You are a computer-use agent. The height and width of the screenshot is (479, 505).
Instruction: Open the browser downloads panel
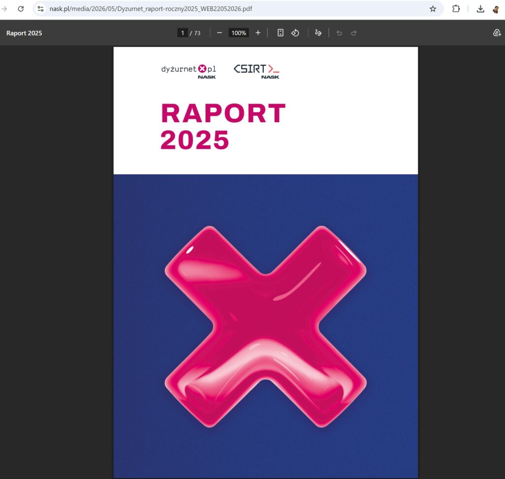click(480, 9)
